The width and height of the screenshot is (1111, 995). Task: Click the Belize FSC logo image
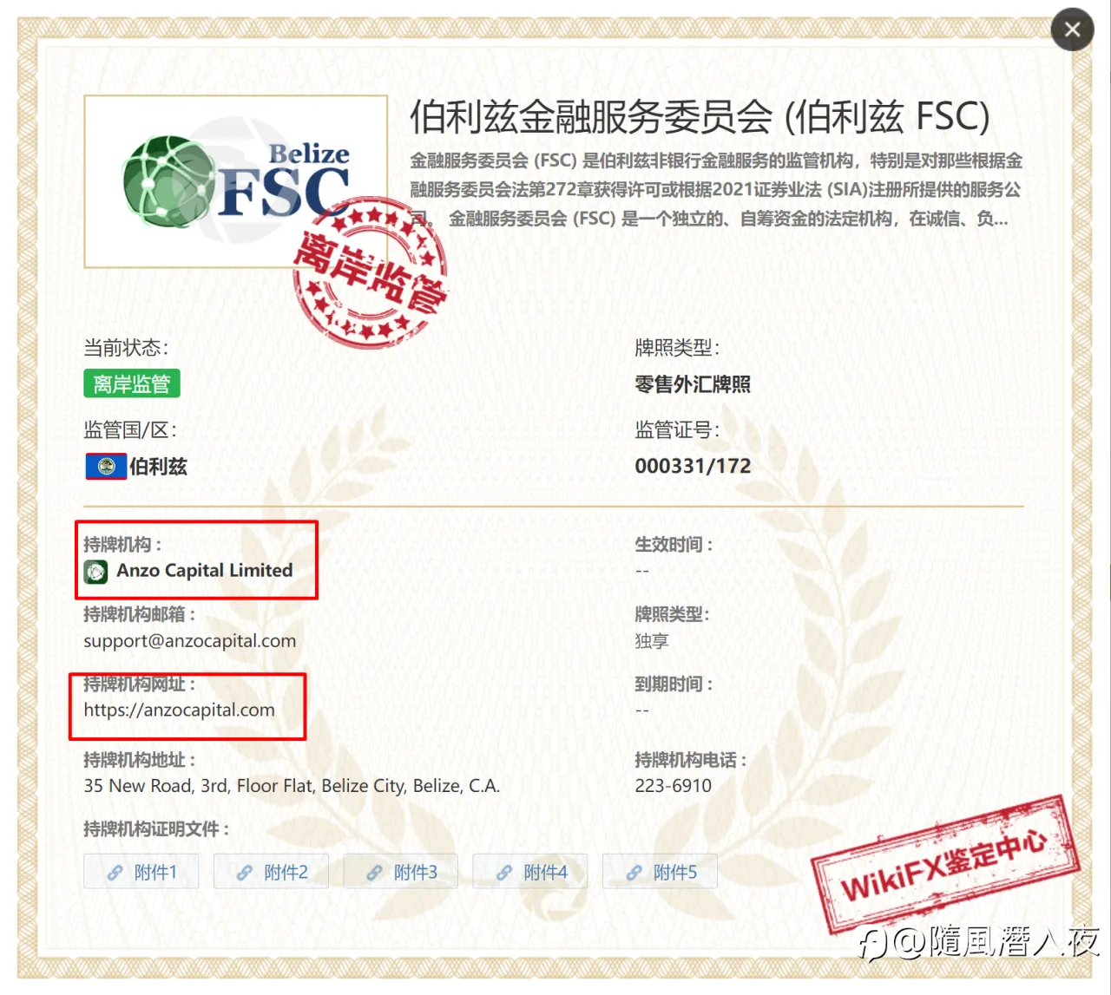[x=235, y=181]
